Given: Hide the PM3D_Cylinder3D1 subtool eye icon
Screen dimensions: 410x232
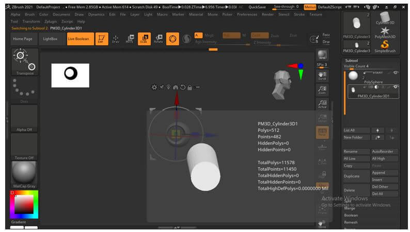Looking at the screenshot, I should tap(396, 87).
